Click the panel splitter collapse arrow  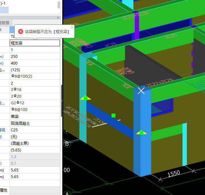pyautogui.click(x=62, y=101)
